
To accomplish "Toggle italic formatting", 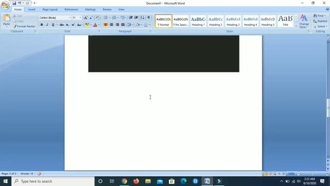I will point(47,25).
